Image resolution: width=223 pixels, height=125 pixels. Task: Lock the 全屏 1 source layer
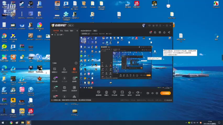[55, 34]
